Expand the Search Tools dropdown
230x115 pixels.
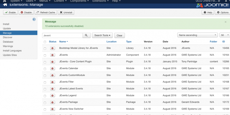point(102,35)
